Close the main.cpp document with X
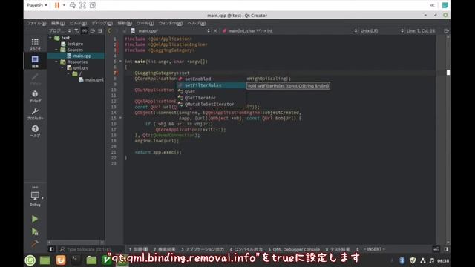Screen dimensions: 475x267 215,30
